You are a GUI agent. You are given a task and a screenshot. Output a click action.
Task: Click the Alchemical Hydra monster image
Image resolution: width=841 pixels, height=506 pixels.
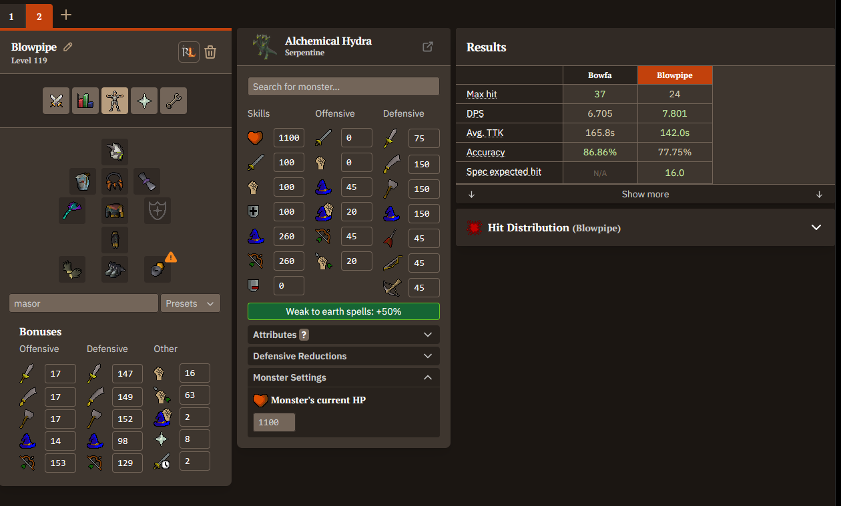pyautogui.click(x=264, y=47)
